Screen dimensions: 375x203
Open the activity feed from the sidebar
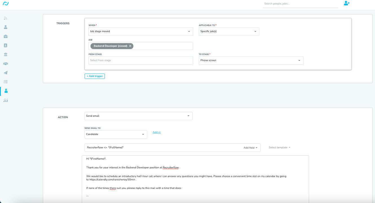click(x=6, y=18)
